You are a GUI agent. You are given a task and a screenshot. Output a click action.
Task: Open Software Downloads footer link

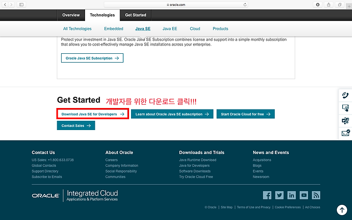(195, 171)
